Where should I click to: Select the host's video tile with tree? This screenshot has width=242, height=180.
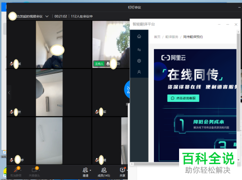[x=111, y=44]
